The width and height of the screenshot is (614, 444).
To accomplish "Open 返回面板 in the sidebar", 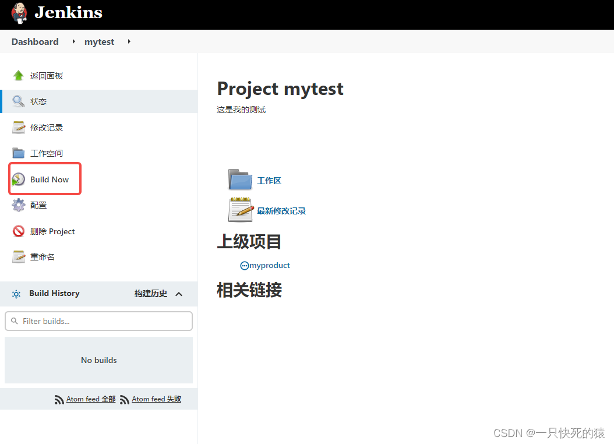I will pyautogui.click(x=47, y=76).
